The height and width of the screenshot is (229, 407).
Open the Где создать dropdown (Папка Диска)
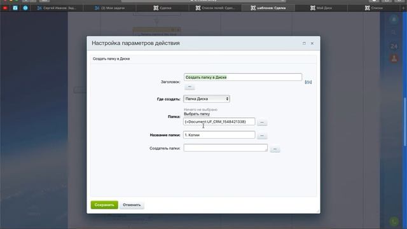pos(207,99)
